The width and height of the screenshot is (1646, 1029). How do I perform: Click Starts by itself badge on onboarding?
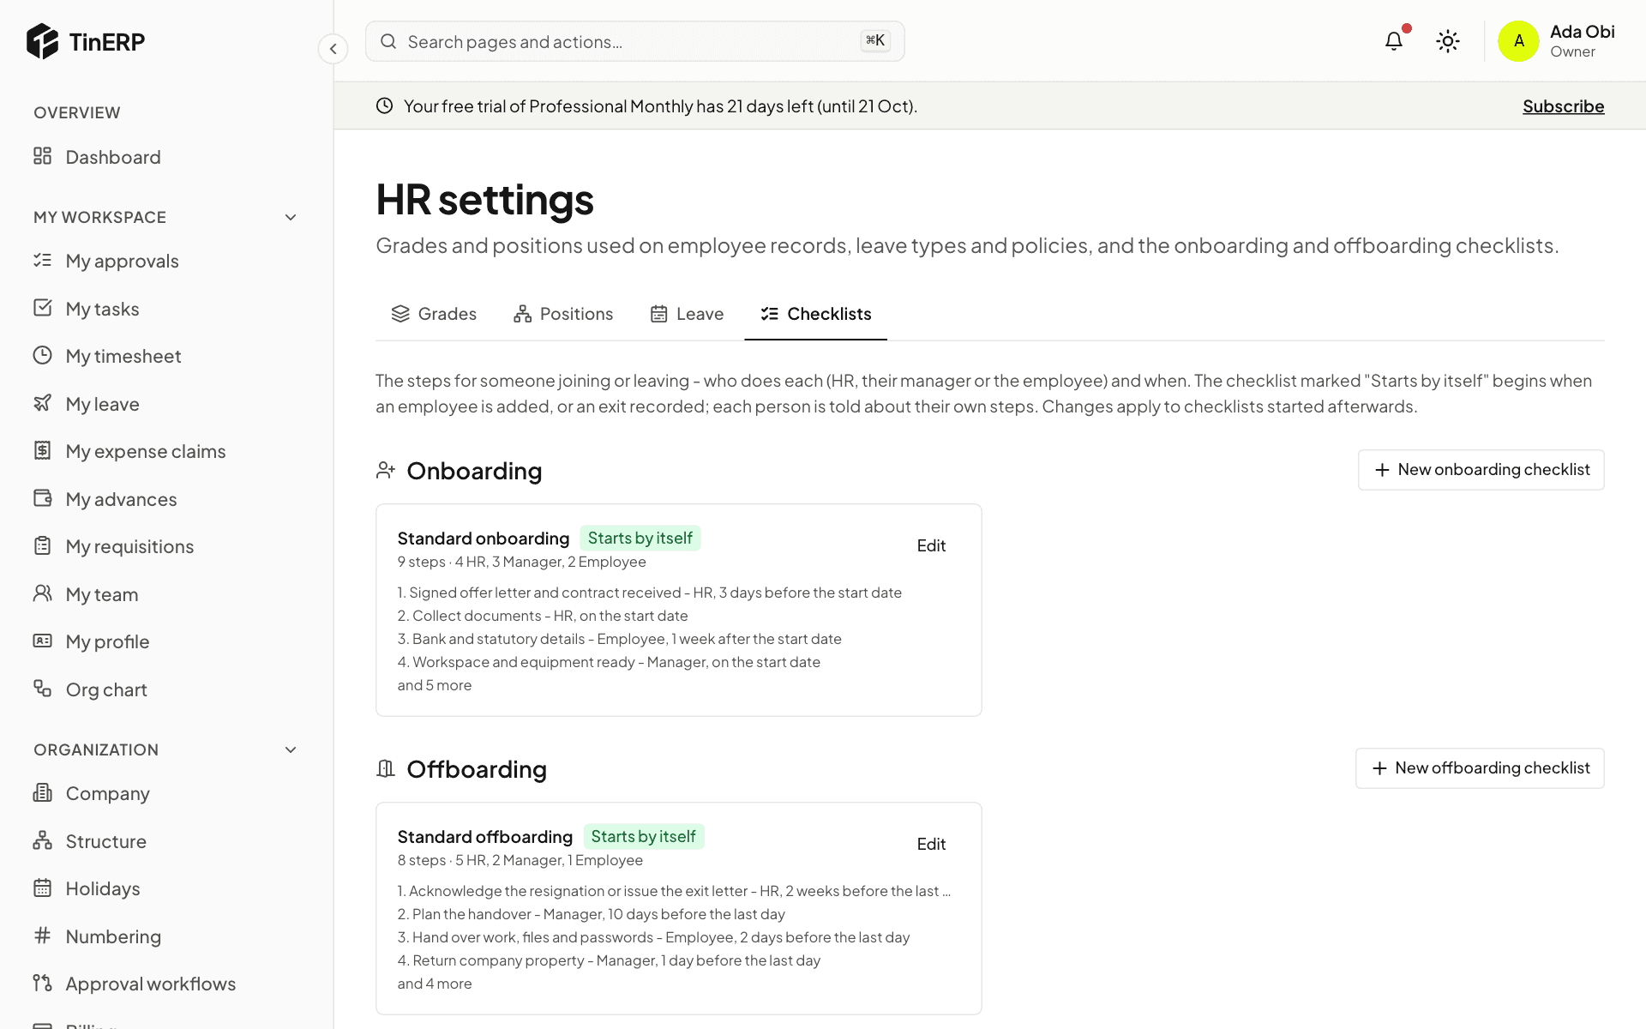[640, 538]
